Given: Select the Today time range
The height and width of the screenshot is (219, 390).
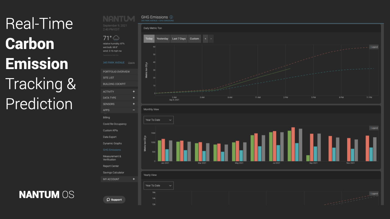Looking at the screenshot, I should tap(149, 39).
